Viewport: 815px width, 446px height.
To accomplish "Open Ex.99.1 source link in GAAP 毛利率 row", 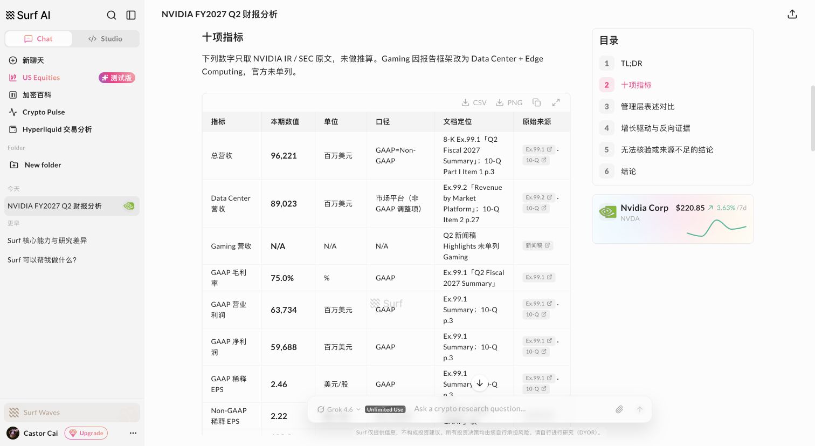I will click(538, 277).
